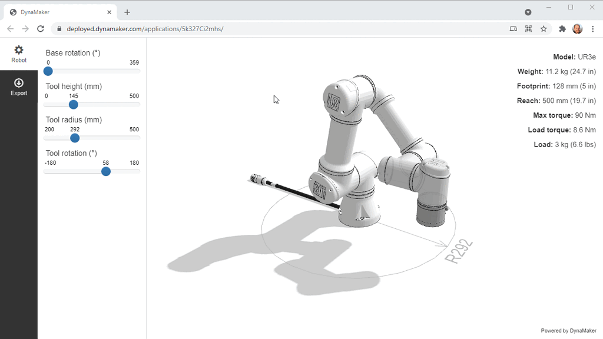Click the browser forward navigation arrow
603x339 pixels.
tap(25, 28)
